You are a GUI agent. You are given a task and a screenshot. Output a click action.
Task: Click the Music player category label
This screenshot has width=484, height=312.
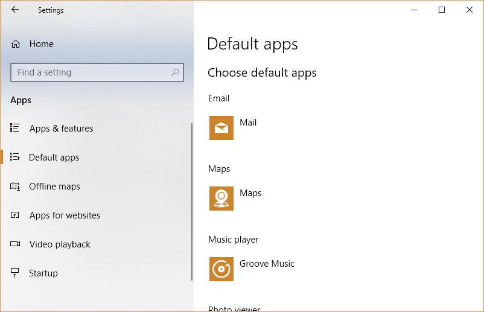(234, 240)
